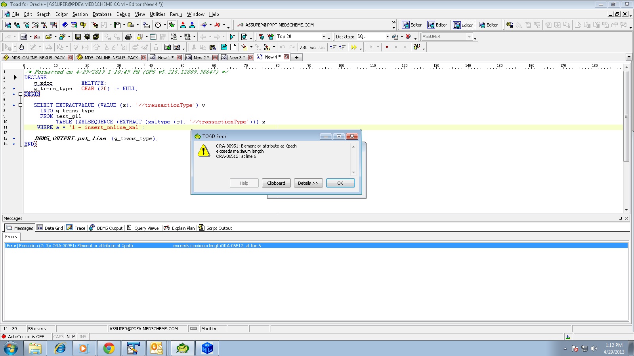Collapse the SELECT statement fold box
Image resolution: width=634 pixels, height=356 pixels.
click(20, 105)
